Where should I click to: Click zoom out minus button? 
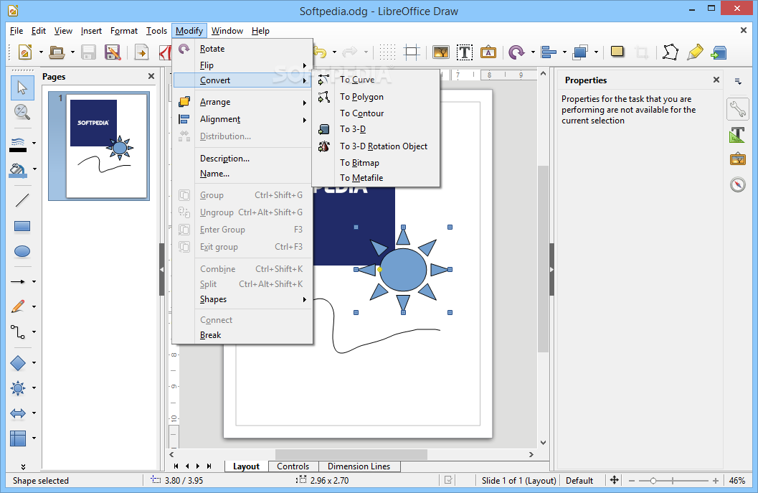click(631, 480)
